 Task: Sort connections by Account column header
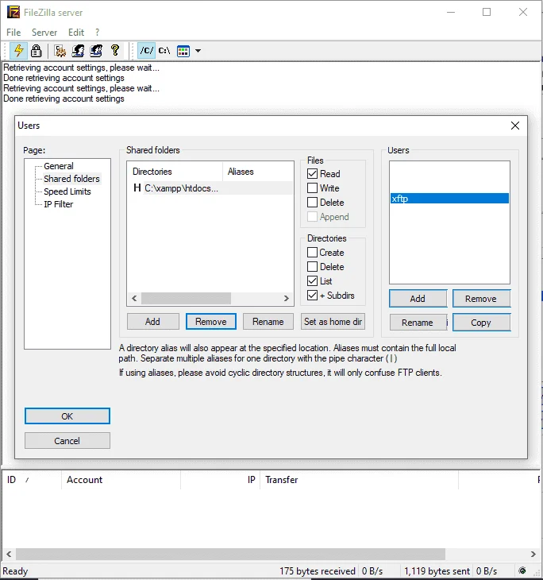(x=121, y=480)
